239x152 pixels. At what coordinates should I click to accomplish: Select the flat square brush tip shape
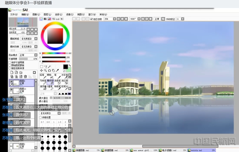pos(69,94)
